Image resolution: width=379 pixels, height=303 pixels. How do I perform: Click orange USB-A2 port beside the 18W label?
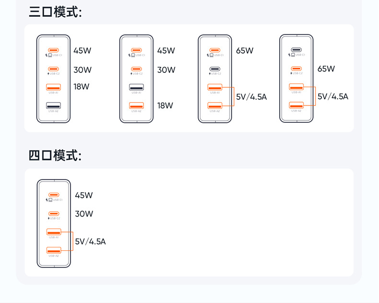pyautogui.click(x=136, y=106)
